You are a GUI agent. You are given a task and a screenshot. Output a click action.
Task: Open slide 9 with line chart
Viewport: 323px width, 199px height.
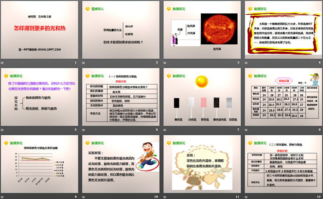point(40,164)
